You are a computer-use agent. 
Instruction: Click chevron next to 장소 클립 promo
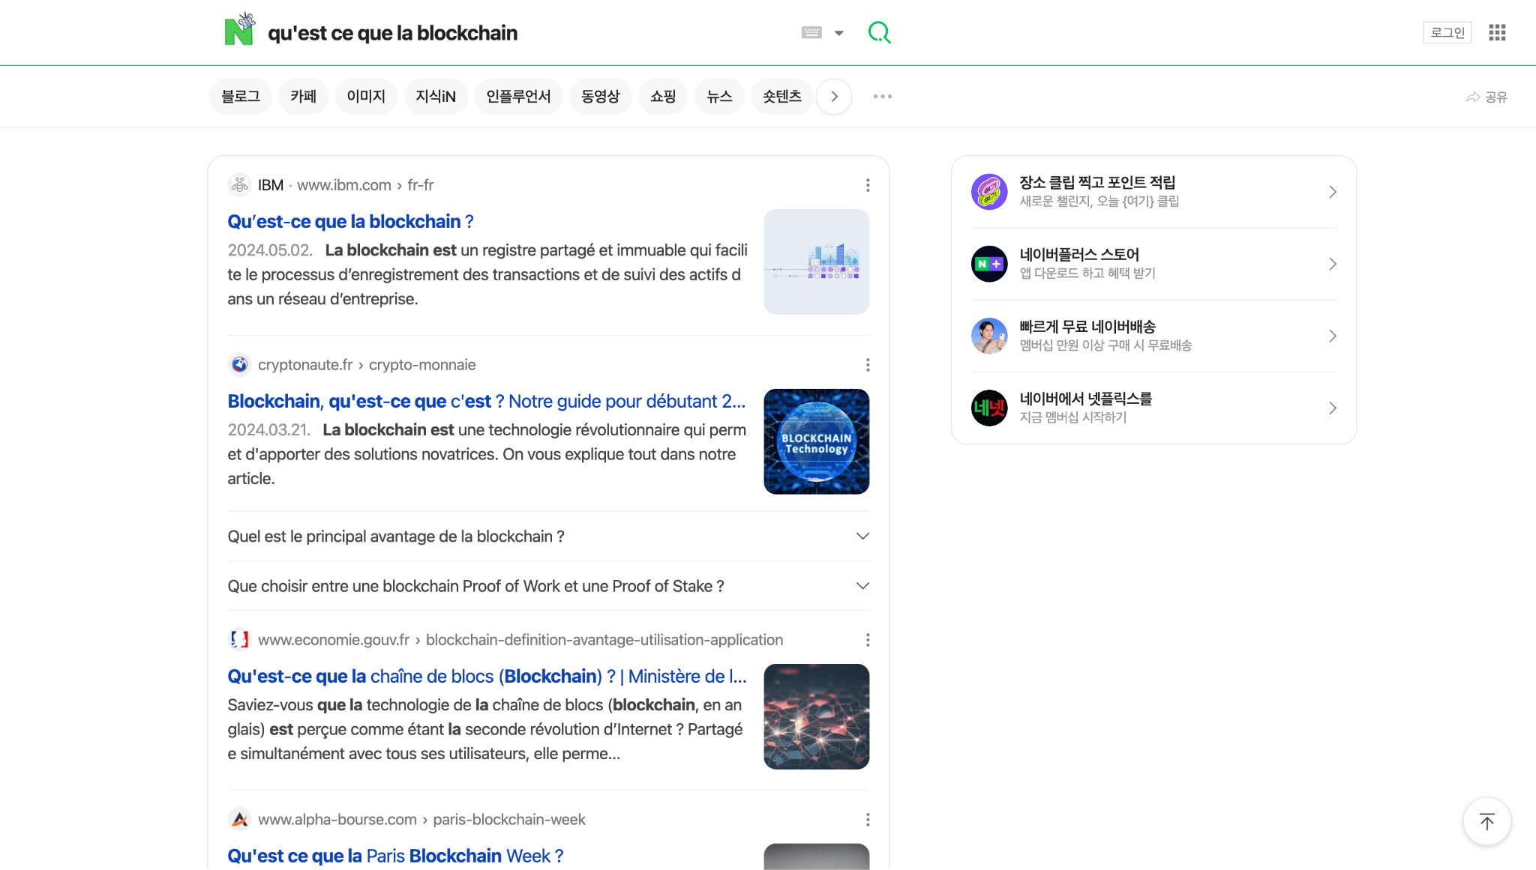1333,192
